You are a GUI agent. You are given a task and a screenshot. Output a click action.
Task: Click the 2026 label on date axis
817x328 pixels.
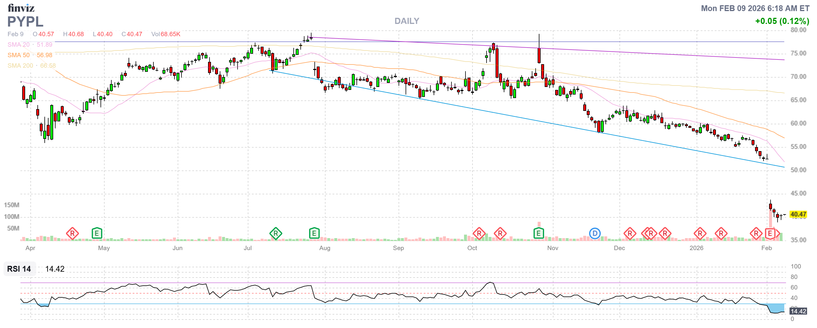(x=696, y=248)
